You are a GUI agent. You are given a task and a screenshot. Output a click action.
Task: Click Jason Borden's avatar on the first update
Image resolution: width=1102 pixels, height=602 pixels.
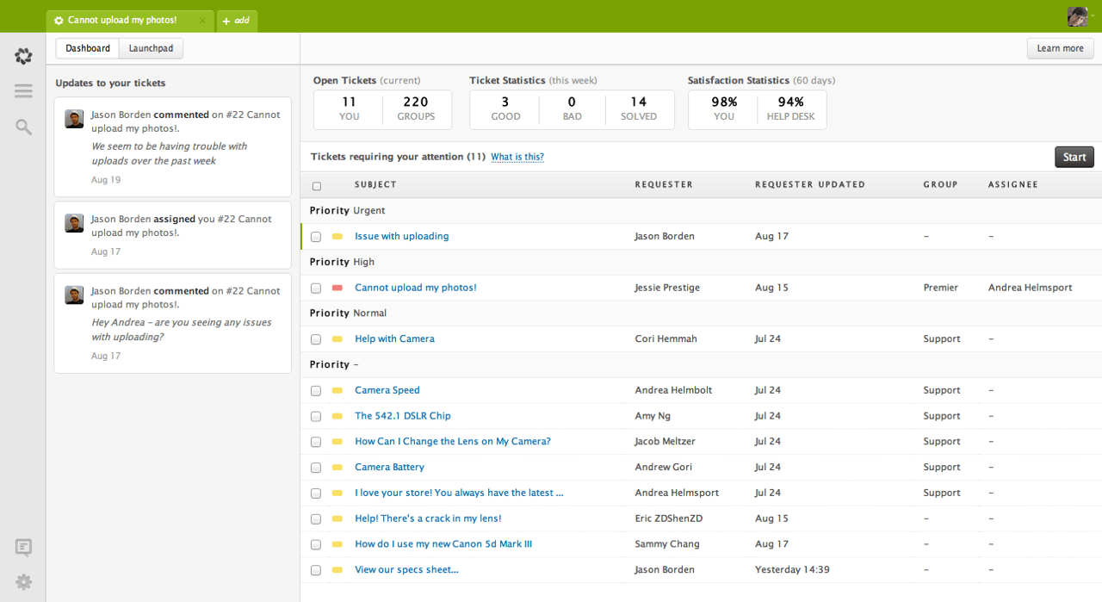click(74, 119)
